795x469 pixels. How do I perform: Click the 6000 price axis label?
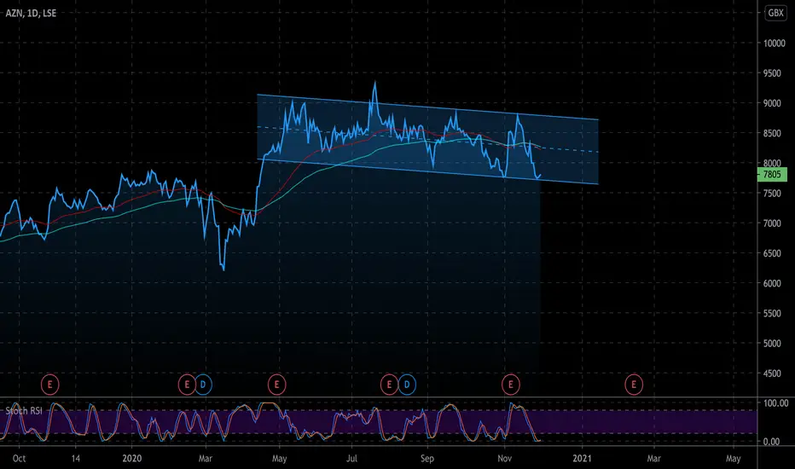tap(772, 283)
